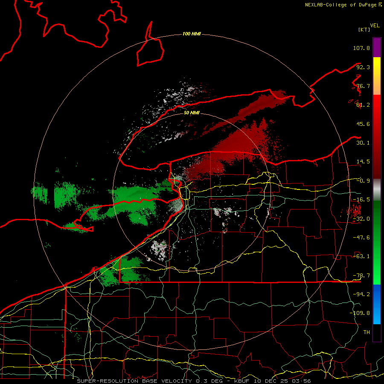The image size is (384, 384).
Task: Click the NEXLAB-College of DuPage watermark text
Action: [343, 5]
